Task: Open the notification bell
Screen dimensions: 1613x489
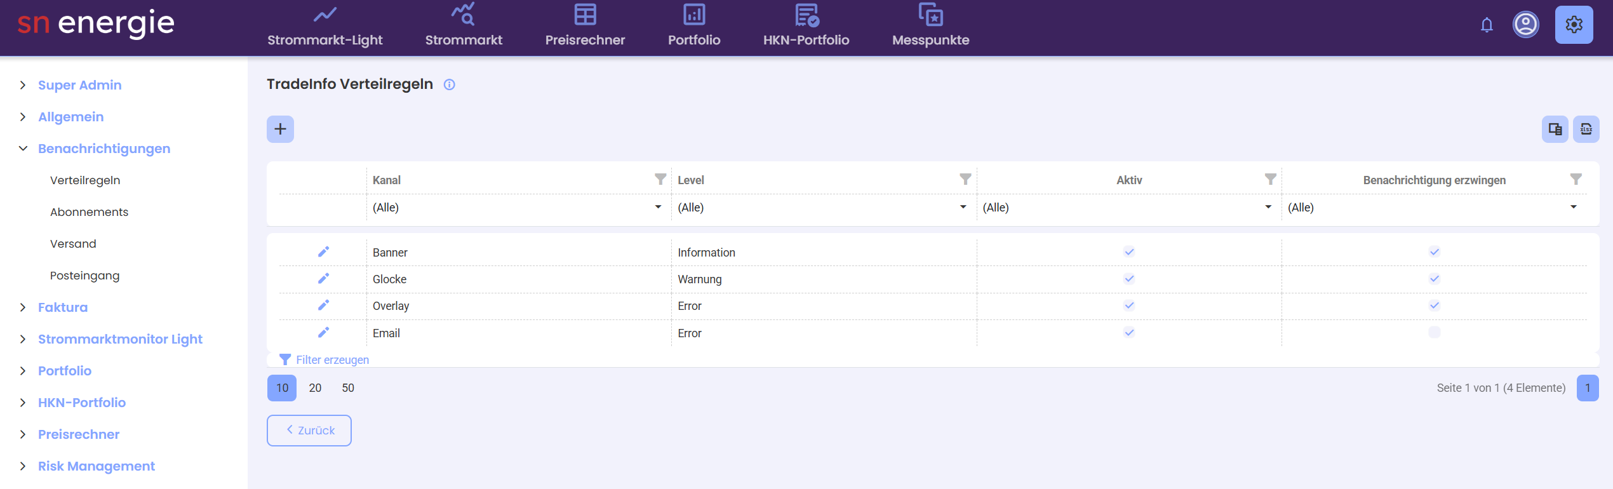Action: (x=1487, y=25)
